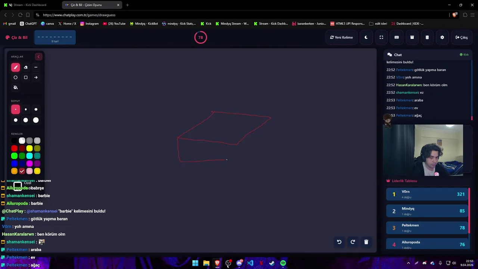Viewport: 478px width, 269px height.
Task: Choose the fourth brush size dot
Action: [x=15, y=120]
